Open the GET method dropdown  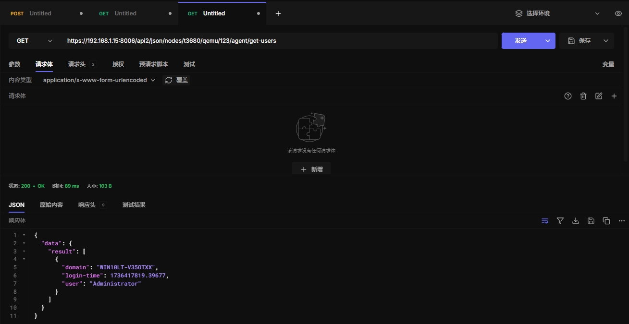coord(34,41)
